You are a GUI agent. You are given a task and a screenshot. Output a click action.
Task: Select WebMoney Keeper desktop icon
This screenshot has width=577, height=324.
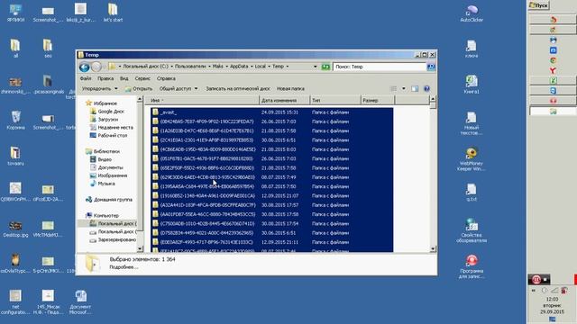[x=472, y=159]
